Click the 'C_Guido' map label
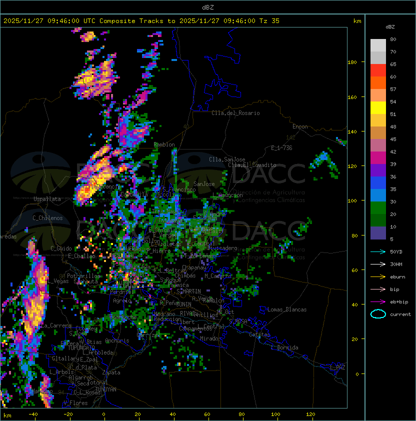Screen dimensions: 416x421 pyautogui.click(x=61, y=248)
